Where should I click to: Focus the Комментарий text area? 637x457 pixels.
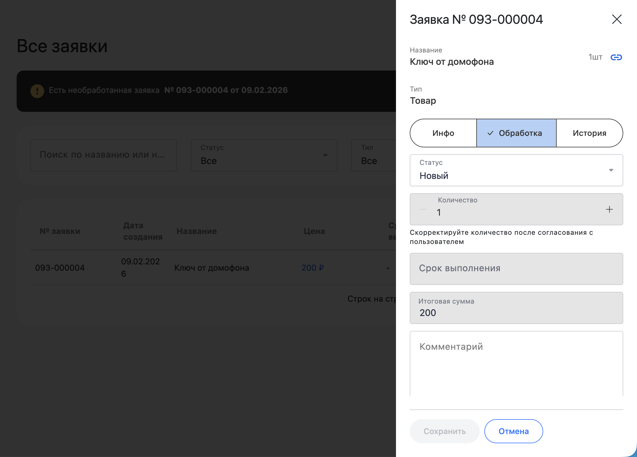pyautogui.click(x=516, y=363)
